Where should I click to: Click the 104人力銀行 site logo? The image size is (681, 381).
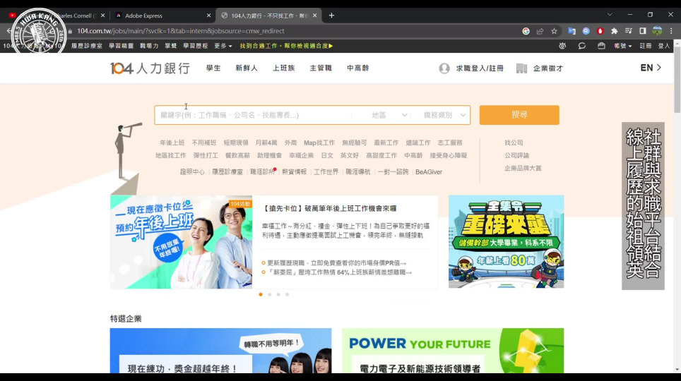[150, 68]
